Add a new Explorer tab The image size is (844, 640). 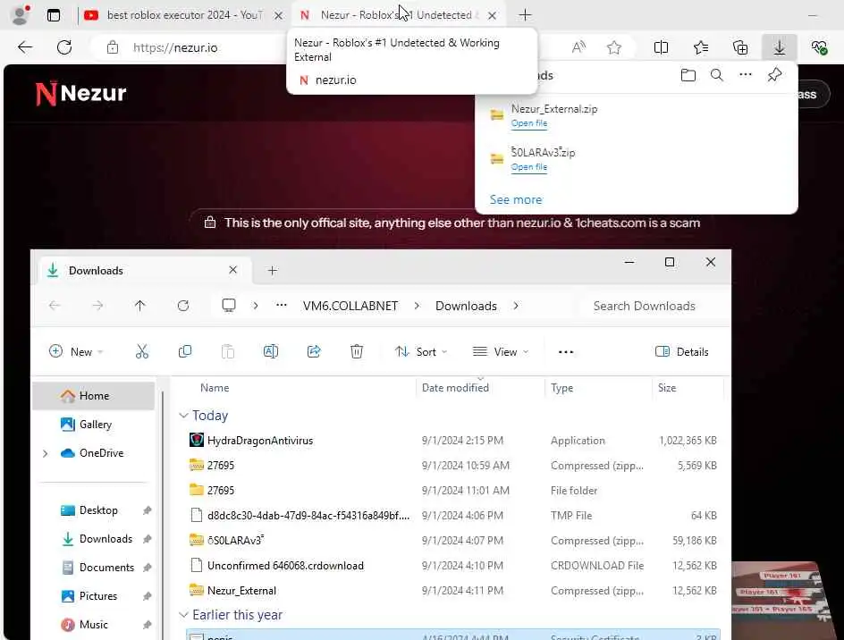click(273, 270)
